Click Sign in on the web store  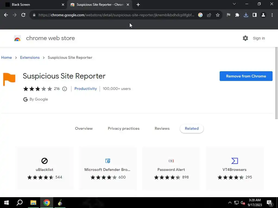pyautogui.click(x=259, y=38)
